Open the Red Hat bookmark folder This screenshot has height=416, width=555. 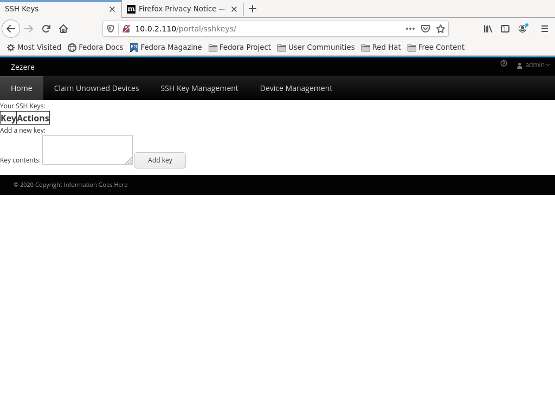pos(381,48)
